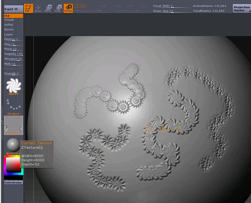Select the Draw tool
Screen dimensions: 251x203
(x=38, y=8)
